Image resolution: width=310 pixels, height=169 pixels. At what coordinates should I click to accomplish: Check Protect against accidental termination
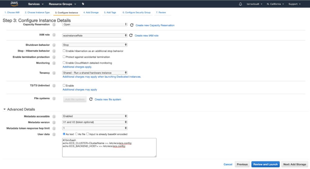coord(64,57)
